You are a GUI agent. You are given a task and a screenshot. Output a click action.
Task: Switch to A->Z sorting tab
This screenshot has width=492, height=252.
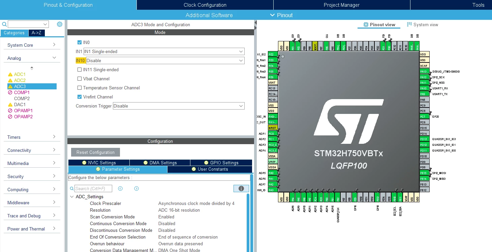pyautogui.click(x=36, y=33)
